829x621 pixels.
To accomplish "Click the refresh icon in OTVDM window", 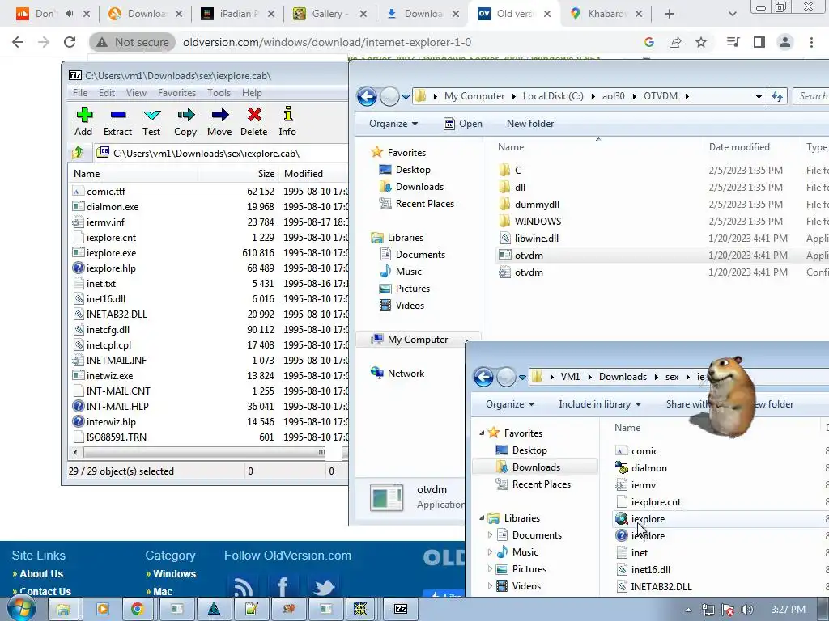I will click(x=777, y=96).
